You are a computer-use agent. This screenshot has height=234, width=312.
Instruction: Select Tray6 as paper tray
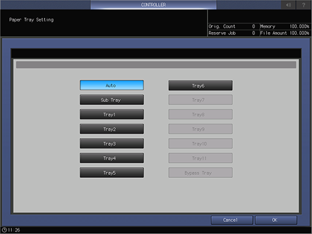pyautogui.click(x=200, y=85)
